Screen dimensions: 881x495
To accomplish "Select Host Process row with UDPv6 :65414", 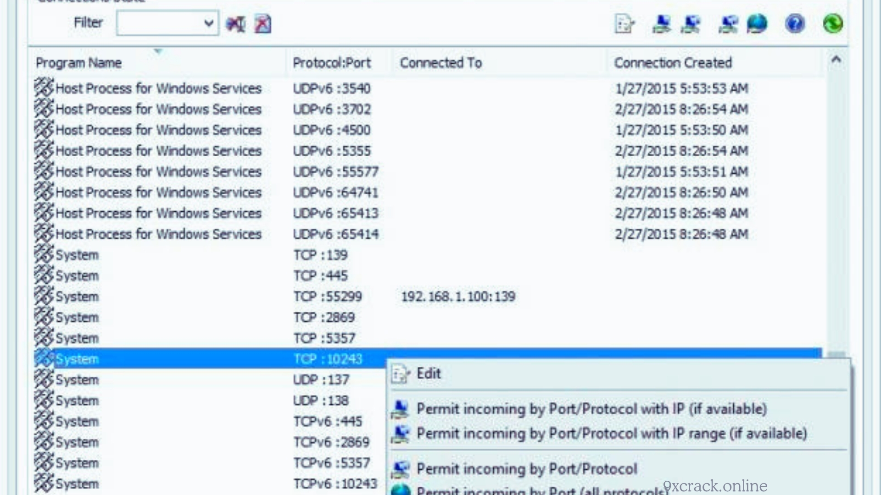I will pyautogui.click(x=428, y=234).
